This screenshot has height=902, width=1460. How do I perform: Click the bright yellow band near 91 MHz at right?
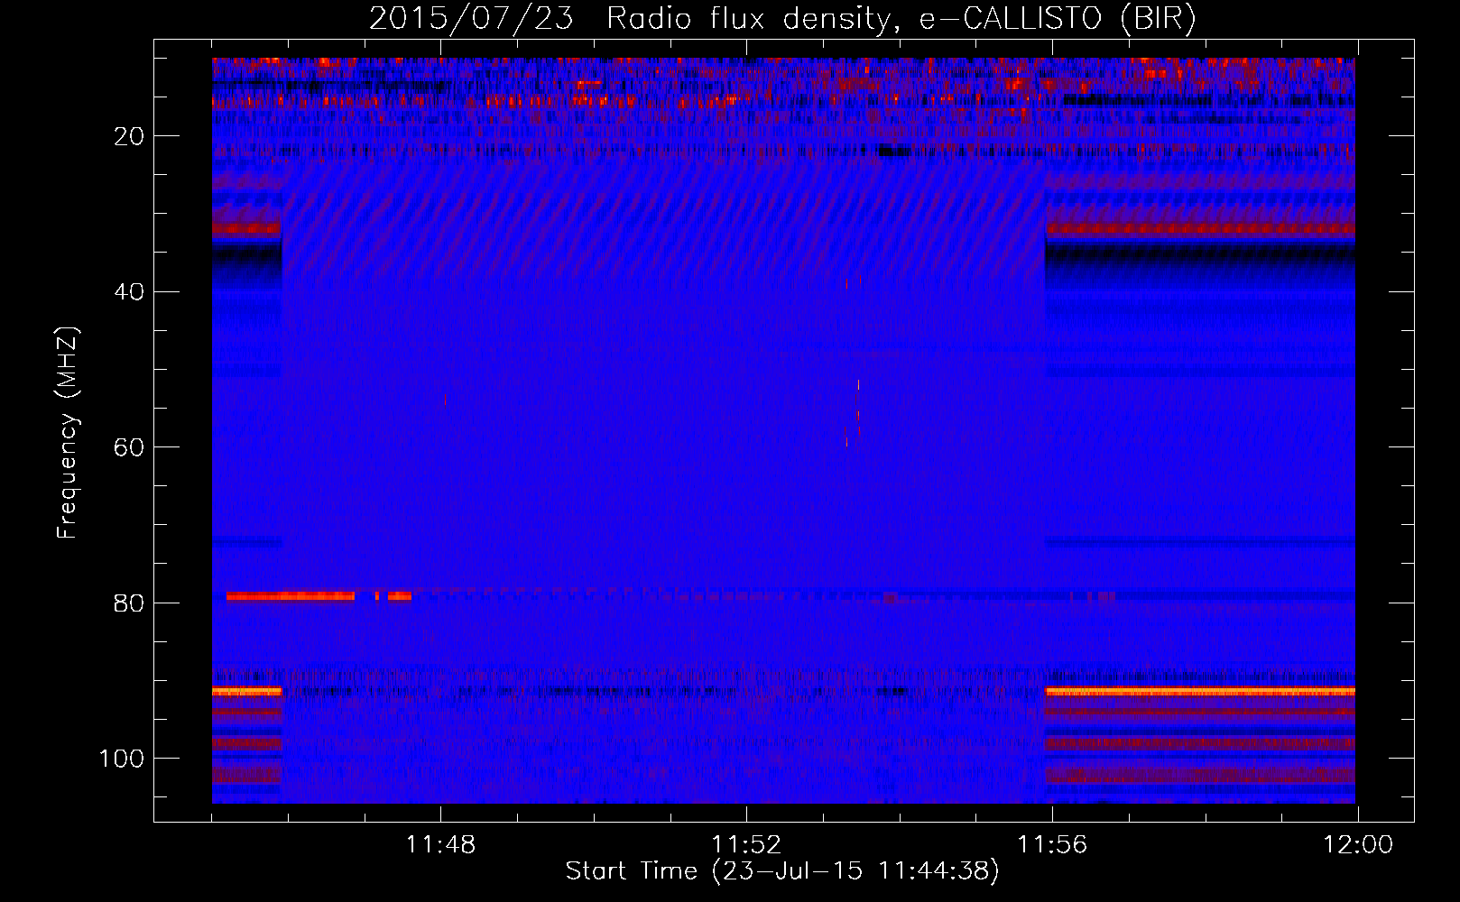tap(1200, 691)
